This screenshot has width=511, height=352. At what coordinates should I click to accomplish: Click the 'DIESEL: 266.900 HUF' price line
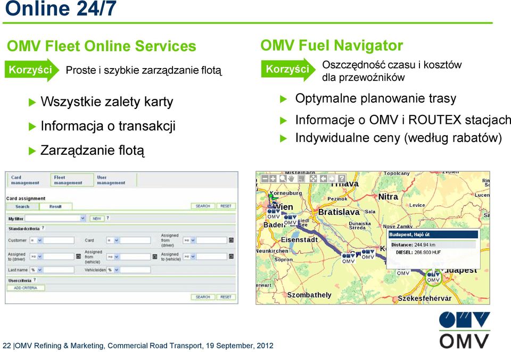click(x=418, y=253)
